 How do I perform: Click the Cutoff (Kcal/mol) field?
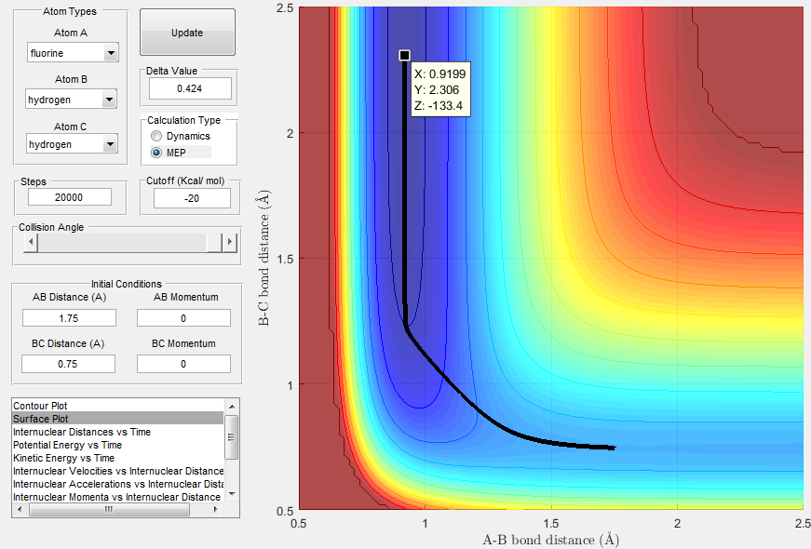[x=192, y=198]
